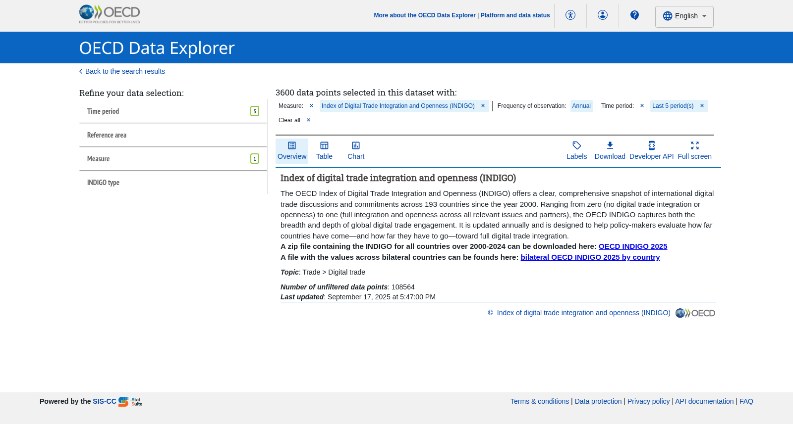Open Terms & conditions
The width and height of the screenshot is (793, 424).
(x=540, y=401)
